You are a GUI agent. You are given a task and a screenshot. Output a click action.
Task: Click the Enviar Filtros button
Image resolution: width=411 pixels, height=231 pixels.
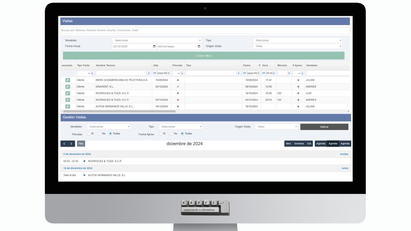[203, 56]
